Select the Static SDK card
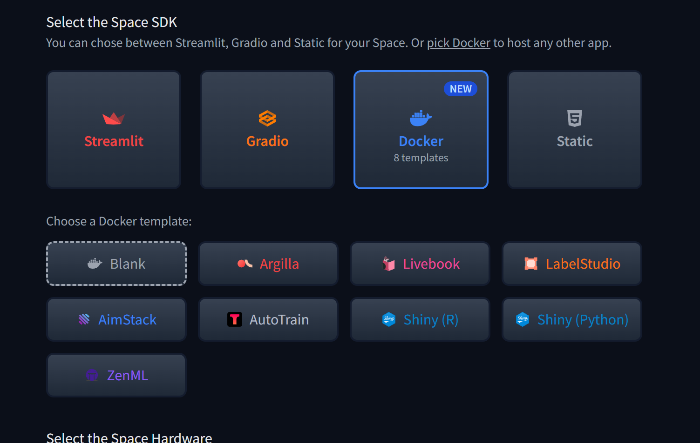Screen dimensions: 700x443 click(x=575, y=130)
